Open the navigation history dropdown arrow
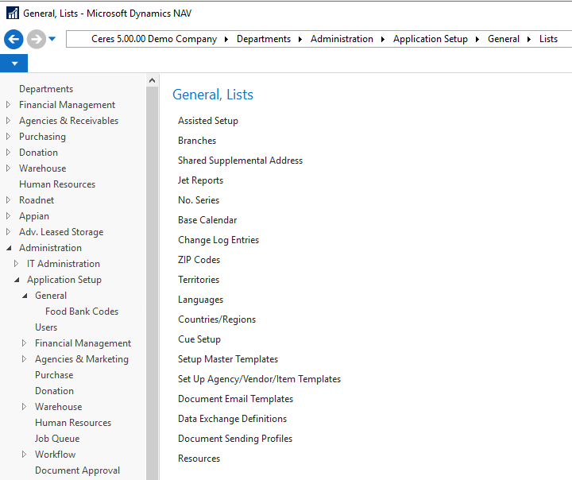Image resolution: width=572 pixels, height=480 pixels. (x=52, y=39)
